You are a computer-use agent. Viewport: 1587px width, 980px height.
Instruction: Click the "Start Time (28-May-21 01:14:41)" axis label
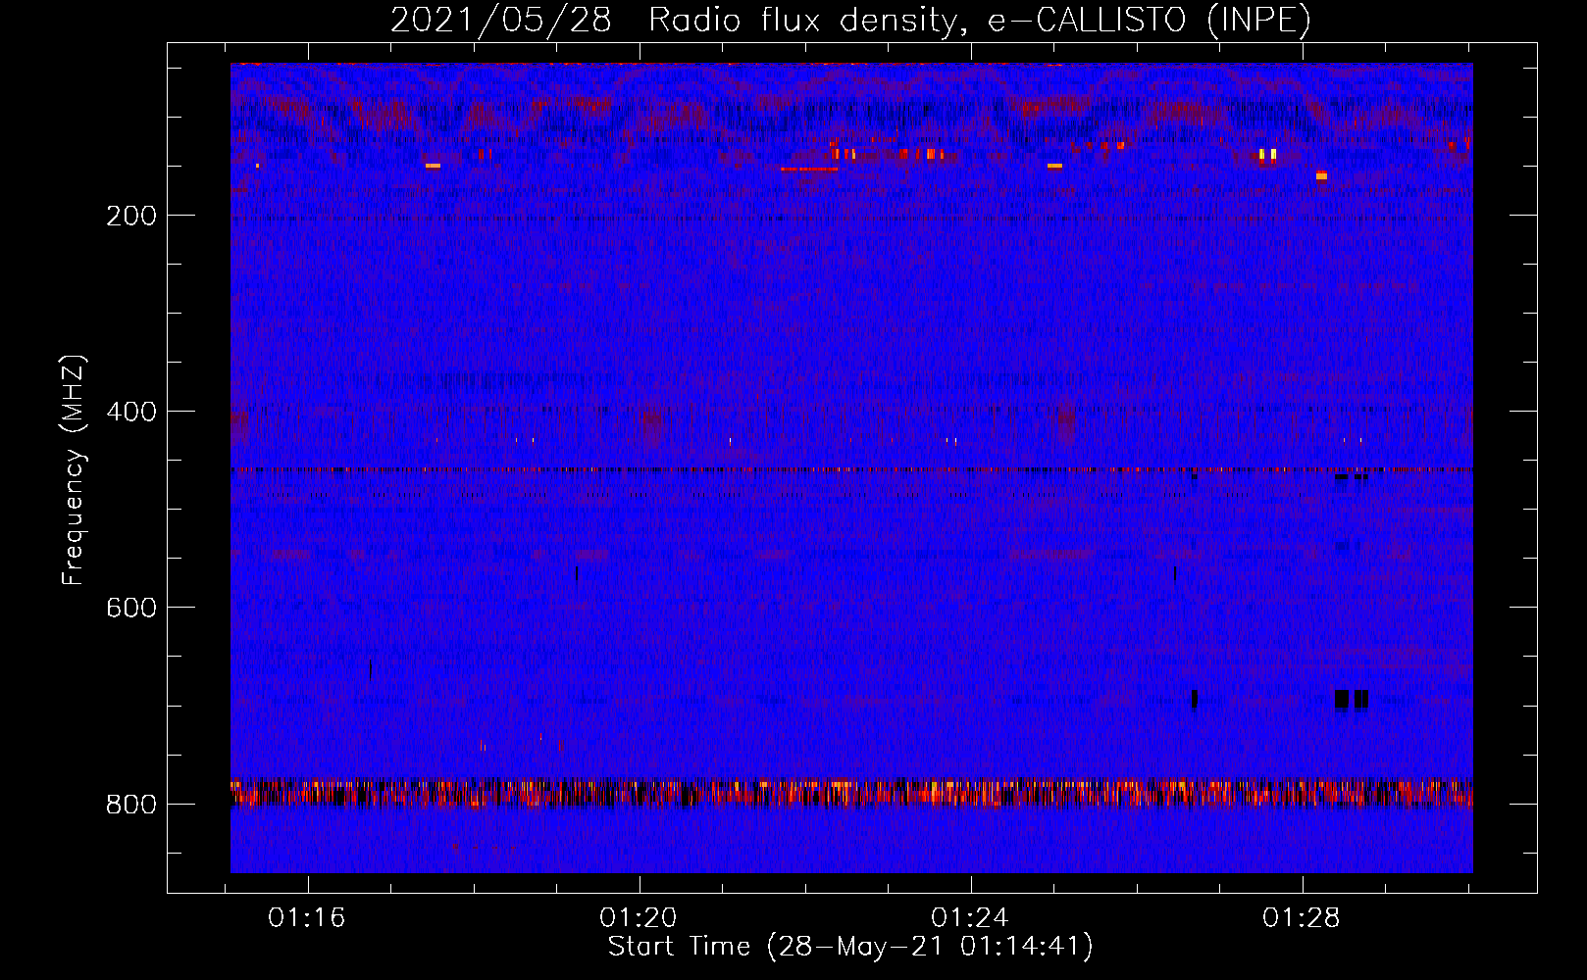(850, 947)
